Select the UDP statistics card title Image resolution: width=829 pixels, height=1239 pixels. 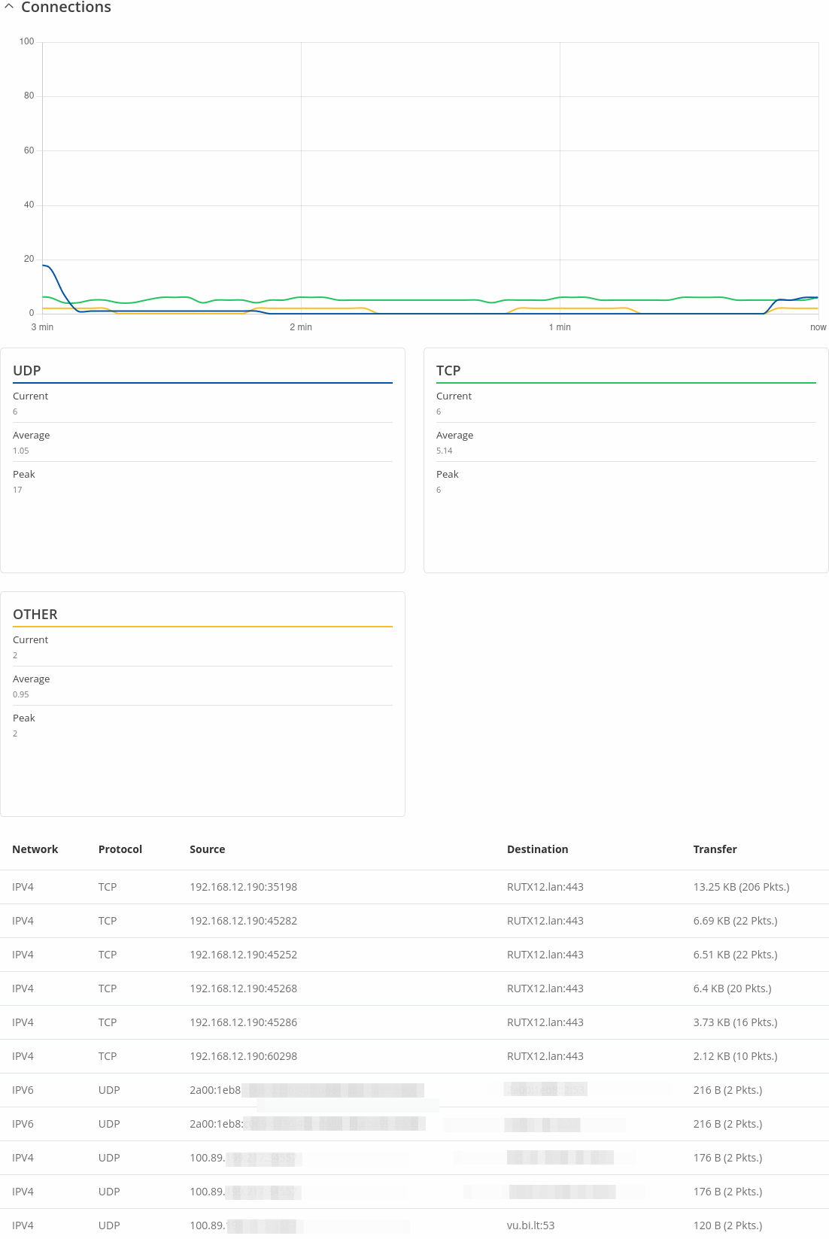[x=27, y=371]
